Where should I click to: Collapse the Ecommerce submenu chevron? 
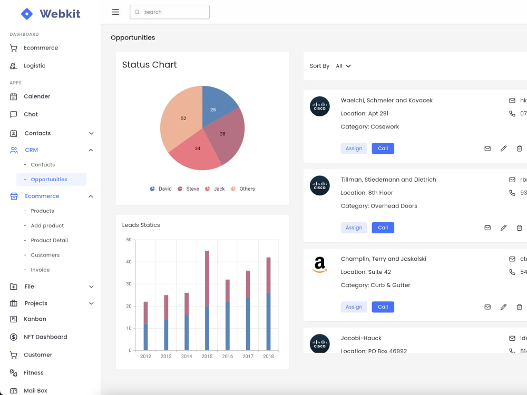91,196
